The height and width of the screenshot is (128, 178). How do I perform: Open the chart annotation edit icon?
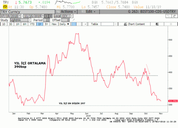click(157, 24)
